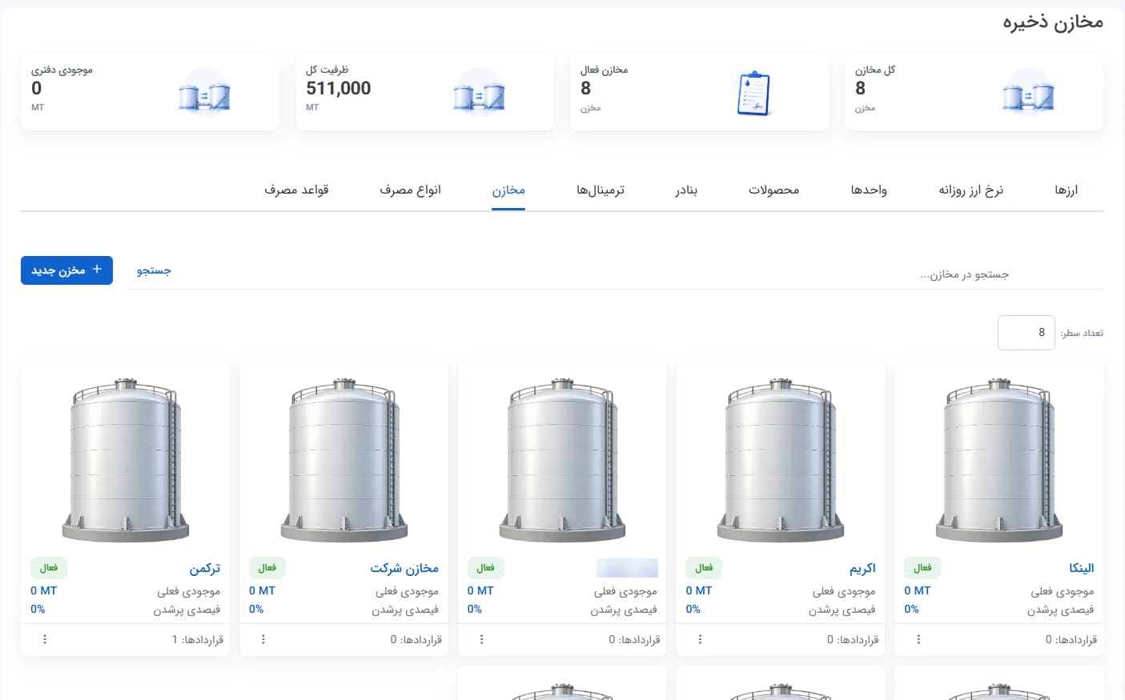Click the تعداد سطر rows count field

(1026, 333)
